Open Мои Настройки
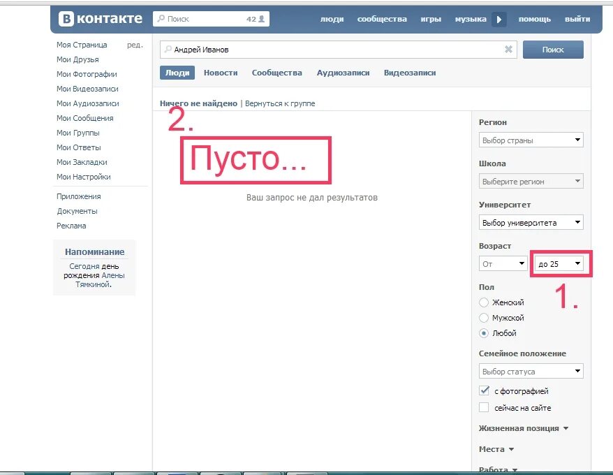This screenshot has width=613, height=475. tap(83, 177)
